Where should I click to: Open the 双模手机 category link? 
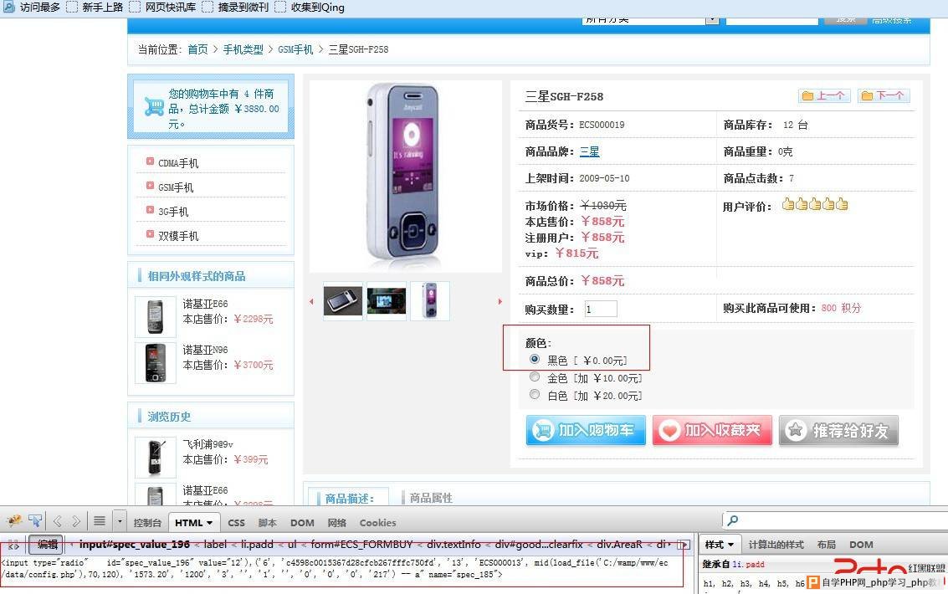(178, 236)
